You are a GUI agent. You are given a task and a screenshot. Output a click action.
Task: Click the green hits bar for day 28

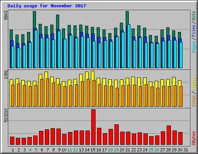[168, 32]
